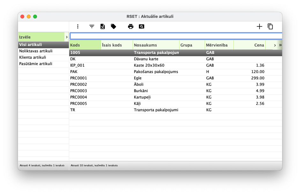This screenshot has width=300, height=194.
Task: Select Pasūtāmie artikuli in sidebar
Action: click(36, 64)
